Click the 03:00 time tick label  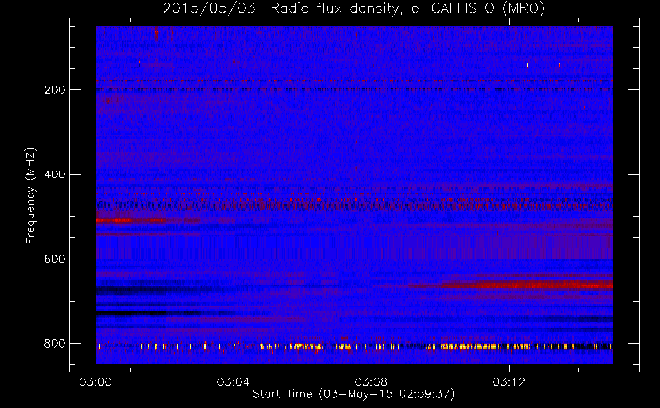click(96, 382)
